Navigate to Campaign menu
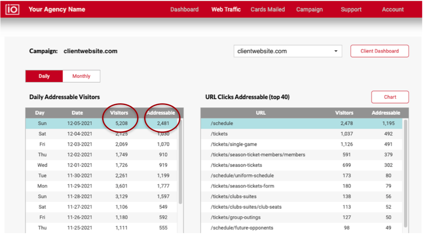Screen dimensions: 423x234 [x=309, y=9]
